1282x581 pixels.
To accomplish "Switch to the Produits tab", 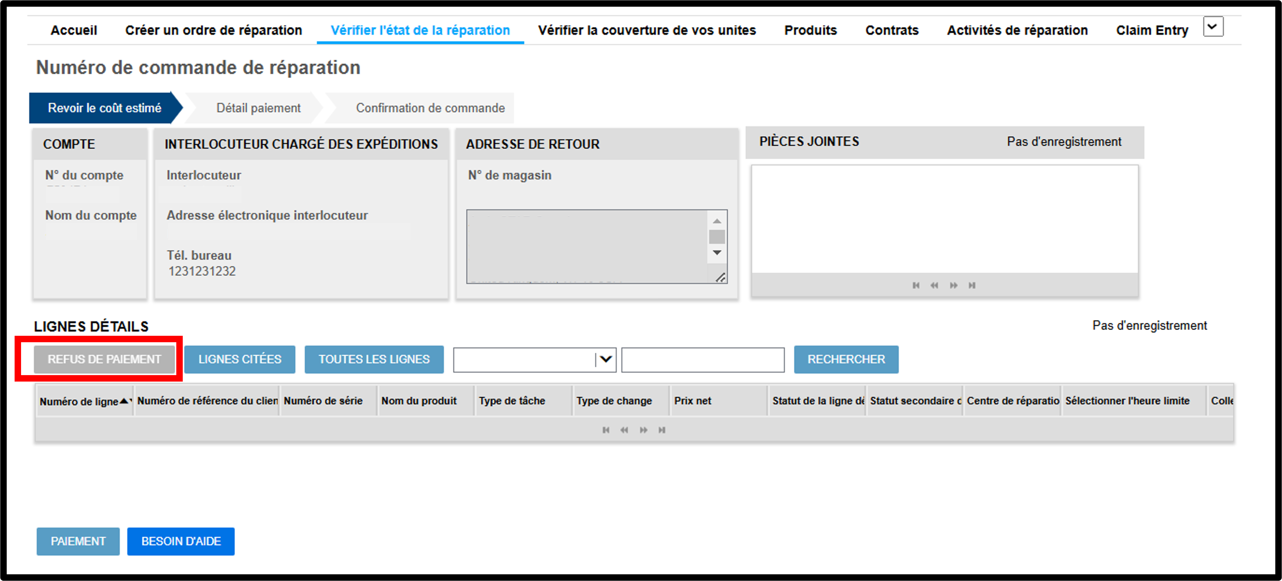I will pos(811,30).
